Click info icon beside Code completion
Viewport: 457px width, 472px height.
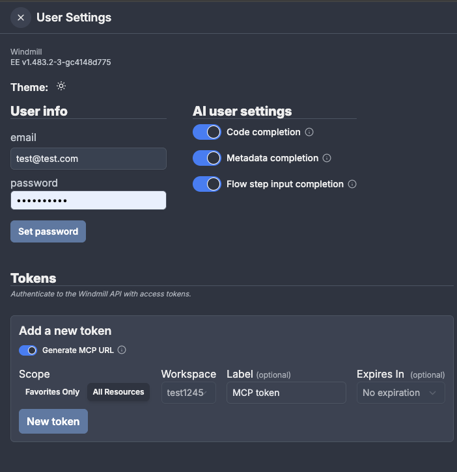click(x=309, y=132)
